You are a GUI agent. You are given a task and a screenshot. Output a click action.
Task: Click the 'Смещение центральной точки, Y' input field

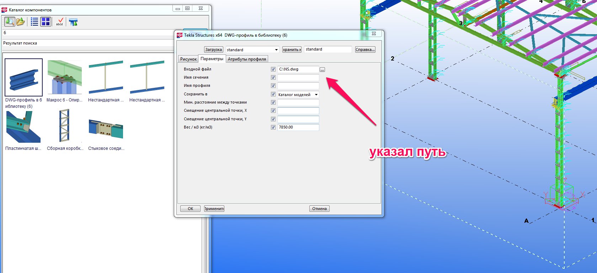click(298, 119)
